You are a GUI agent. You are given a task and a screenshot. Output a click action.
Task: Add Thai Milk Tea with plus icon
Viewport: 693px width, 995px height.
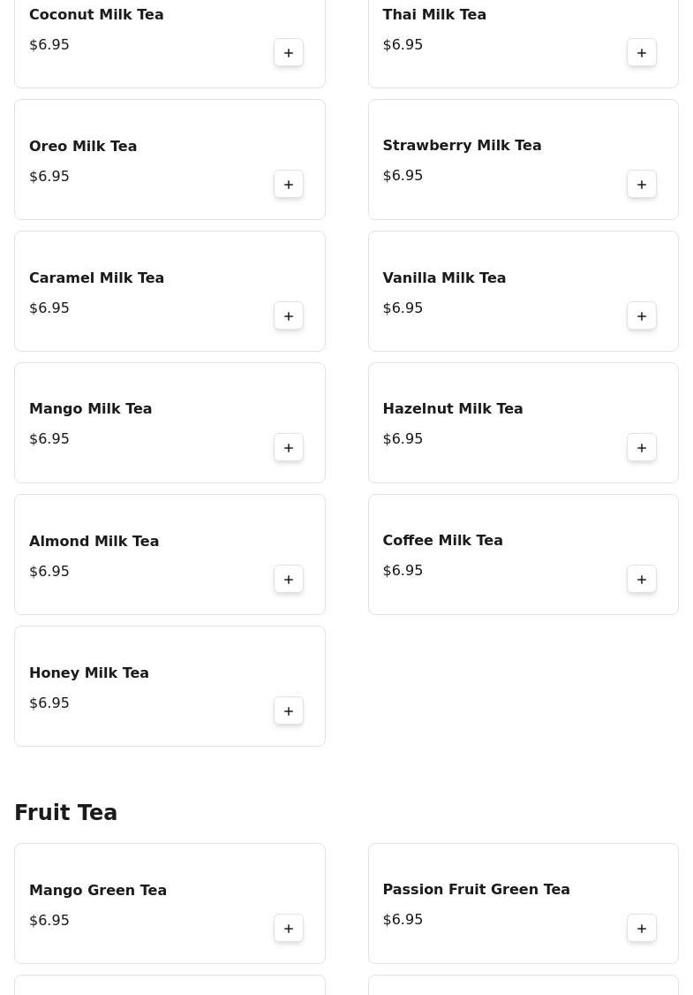pyautogui.click(x=642, y=53)
